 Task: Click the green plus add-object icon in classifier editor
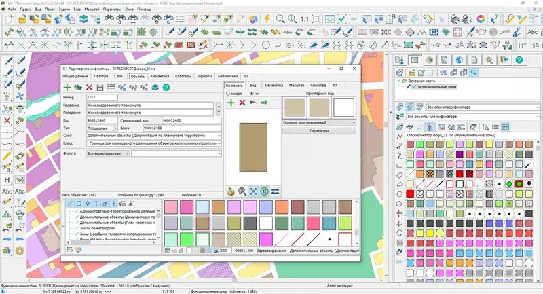(67, 88)
